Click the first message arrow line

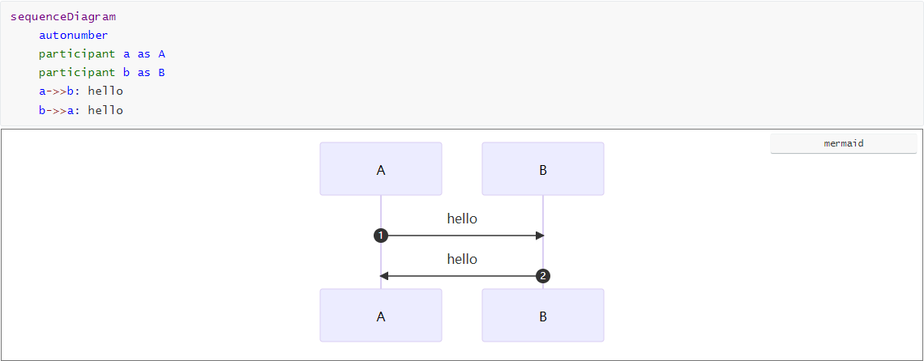[x=462, y=236]
